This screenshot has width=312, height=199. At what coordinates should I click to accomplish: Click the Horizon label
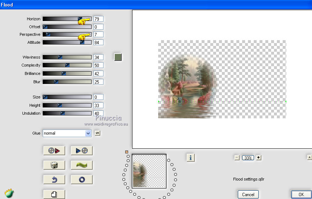pos(33,19)
